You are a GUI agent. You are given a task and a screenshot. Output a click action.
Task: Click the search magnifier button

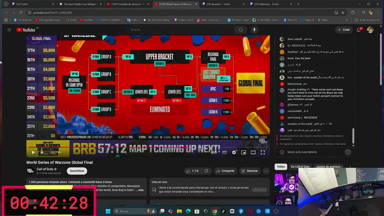click(x=241, y=30)
